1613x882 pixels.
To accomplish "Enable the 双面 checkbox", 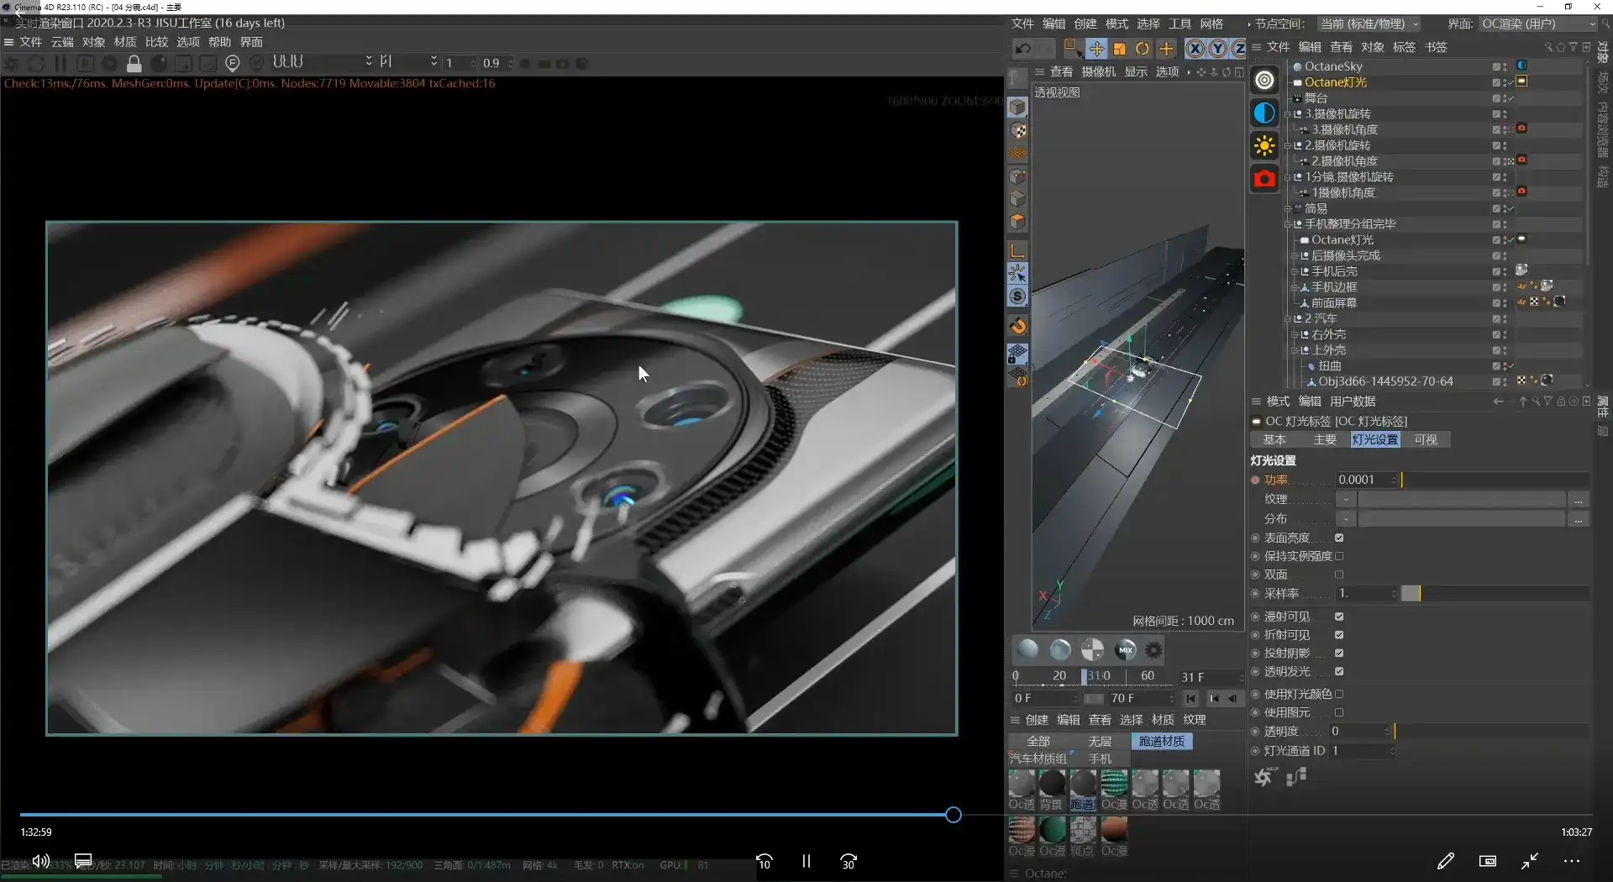I will [1339, 575].
